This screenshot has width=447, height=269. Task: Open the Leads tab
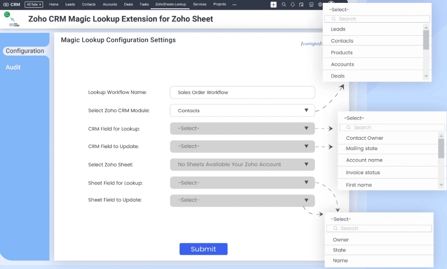coord(70,4)
